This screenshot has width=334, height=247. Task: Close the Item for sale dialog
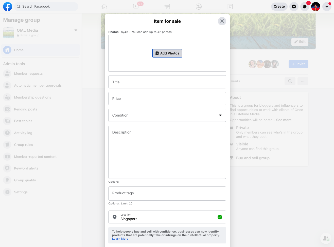(222, 21)
